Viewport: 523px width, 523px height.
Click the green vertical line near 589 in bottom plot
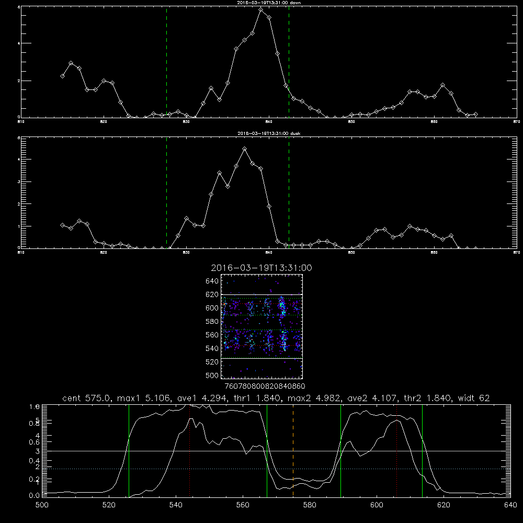pyautogui.click(x=340, y=451)
